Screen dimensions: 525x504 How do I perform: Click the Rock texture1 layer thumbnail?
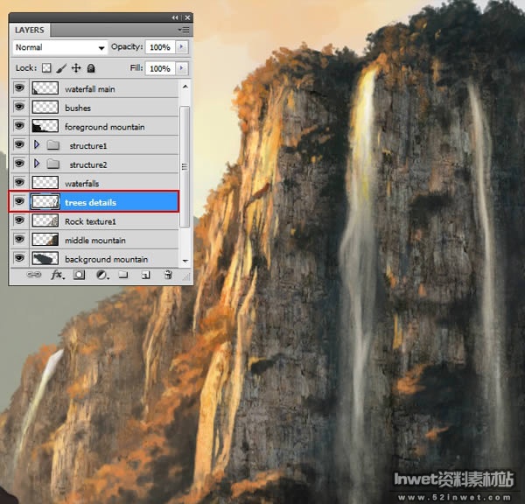coord(45,220)
